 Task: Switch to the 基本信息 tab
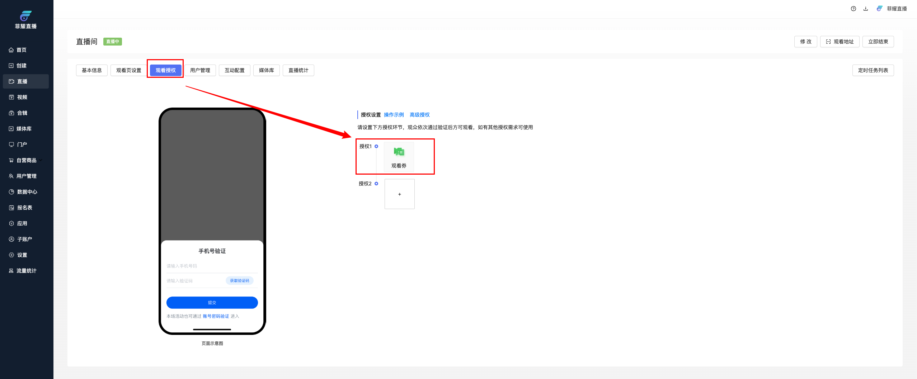click(x=91, y=70)
